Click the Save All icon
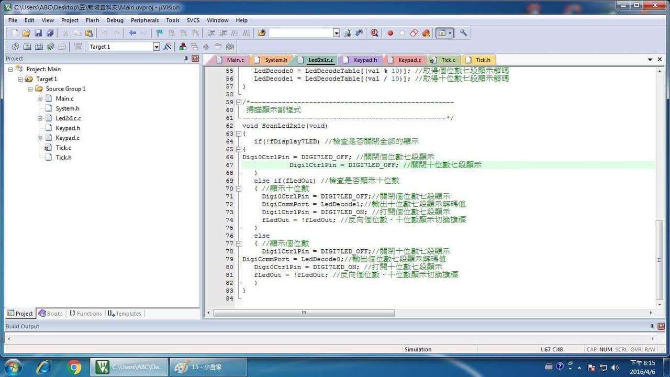 (50, 33)
